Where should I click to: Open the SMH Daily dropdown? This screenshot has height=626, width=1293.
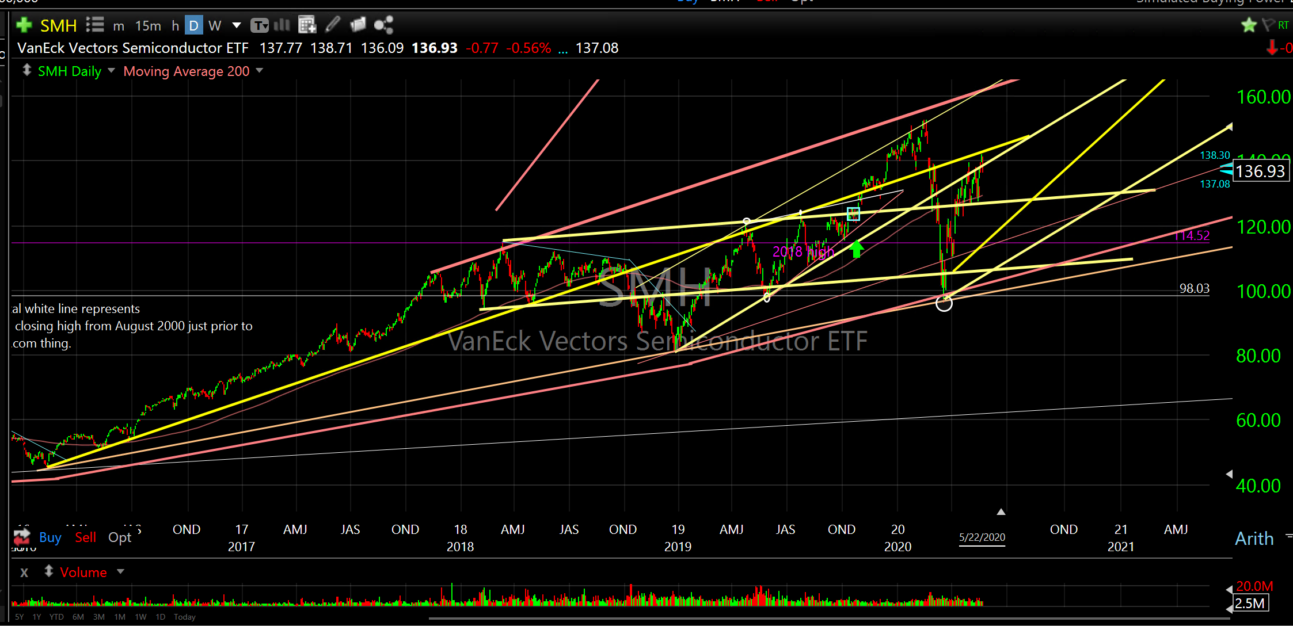[111, 71]
